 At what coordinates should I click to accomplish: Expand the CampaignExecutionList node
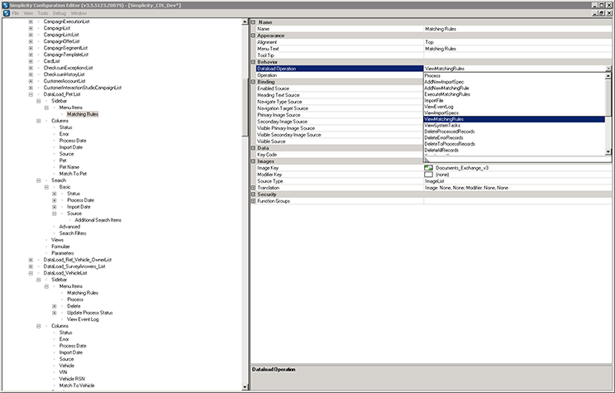31,22
